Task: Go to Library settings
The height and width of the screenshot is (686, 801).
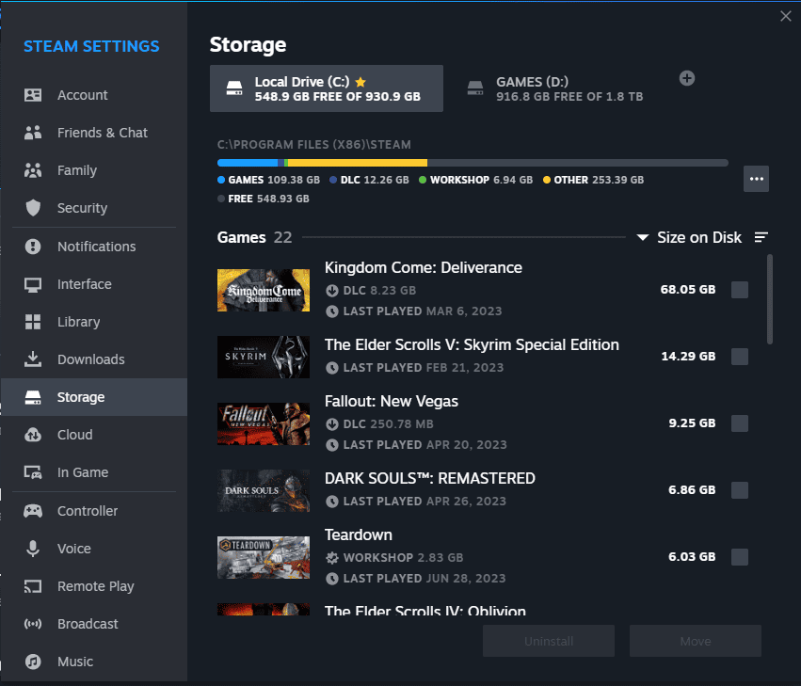Action: pyautogui.click(x=94, y=322)
